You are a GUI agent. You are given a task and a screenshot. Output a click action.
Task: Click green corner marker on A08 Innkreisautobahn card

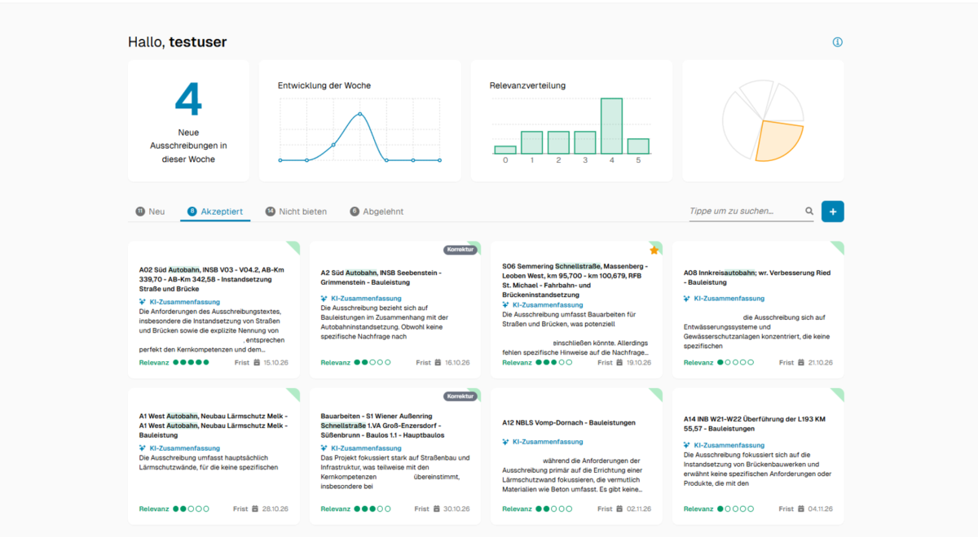[x=839, y=246]
